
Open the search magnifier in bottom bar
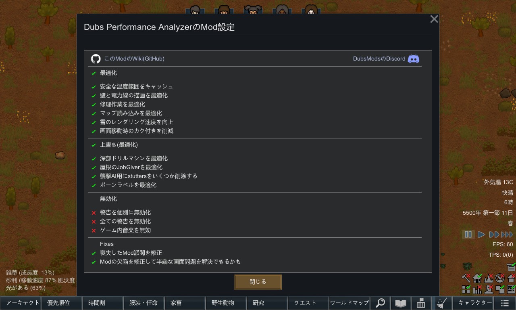(380, 303)
